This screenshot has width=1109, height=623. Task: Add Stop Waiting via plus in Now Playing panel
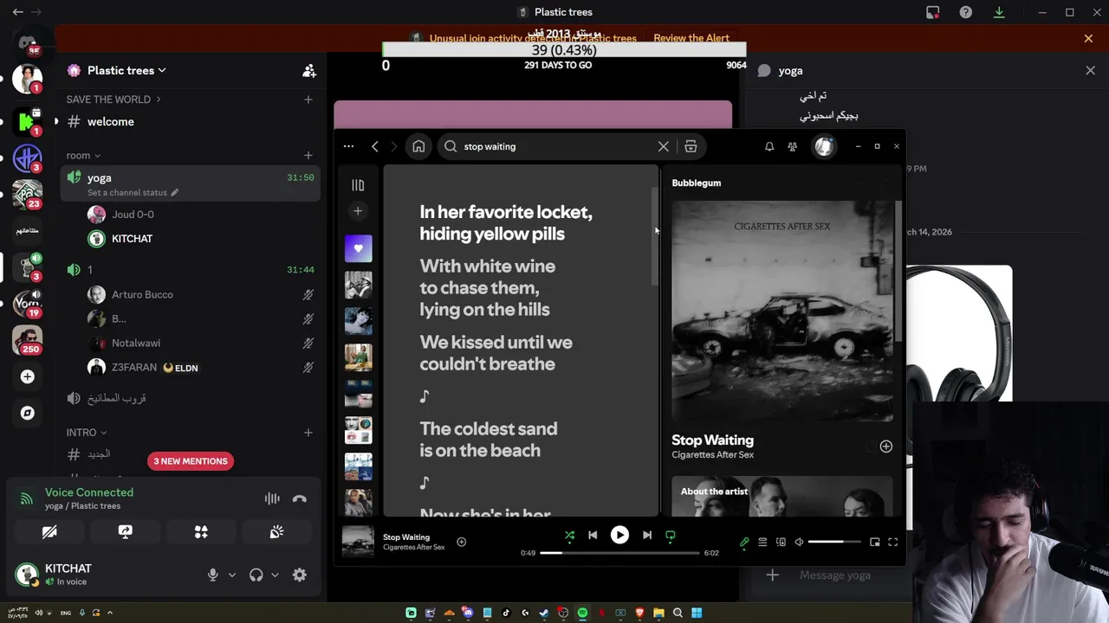tap(885, 446)
